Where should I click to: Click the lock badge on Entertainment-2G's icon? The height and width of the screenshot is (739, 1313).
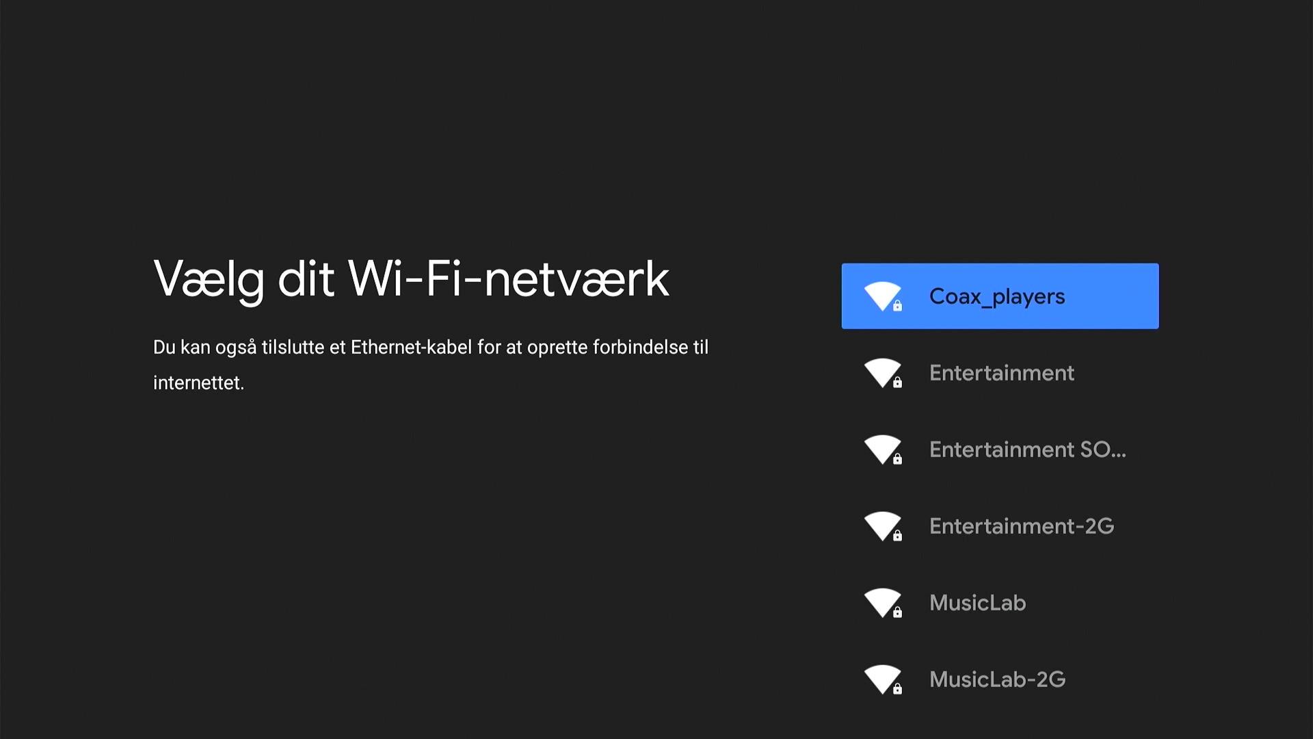coord(897,536)
